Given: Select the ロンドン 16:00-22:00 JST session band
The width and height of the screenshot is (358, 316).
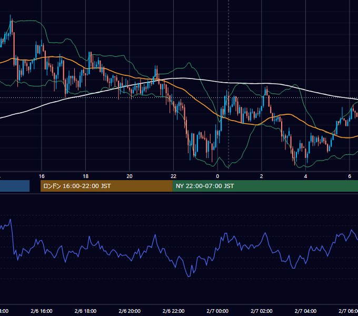Looking at the screenshot, I should click(x=106, y=186).
